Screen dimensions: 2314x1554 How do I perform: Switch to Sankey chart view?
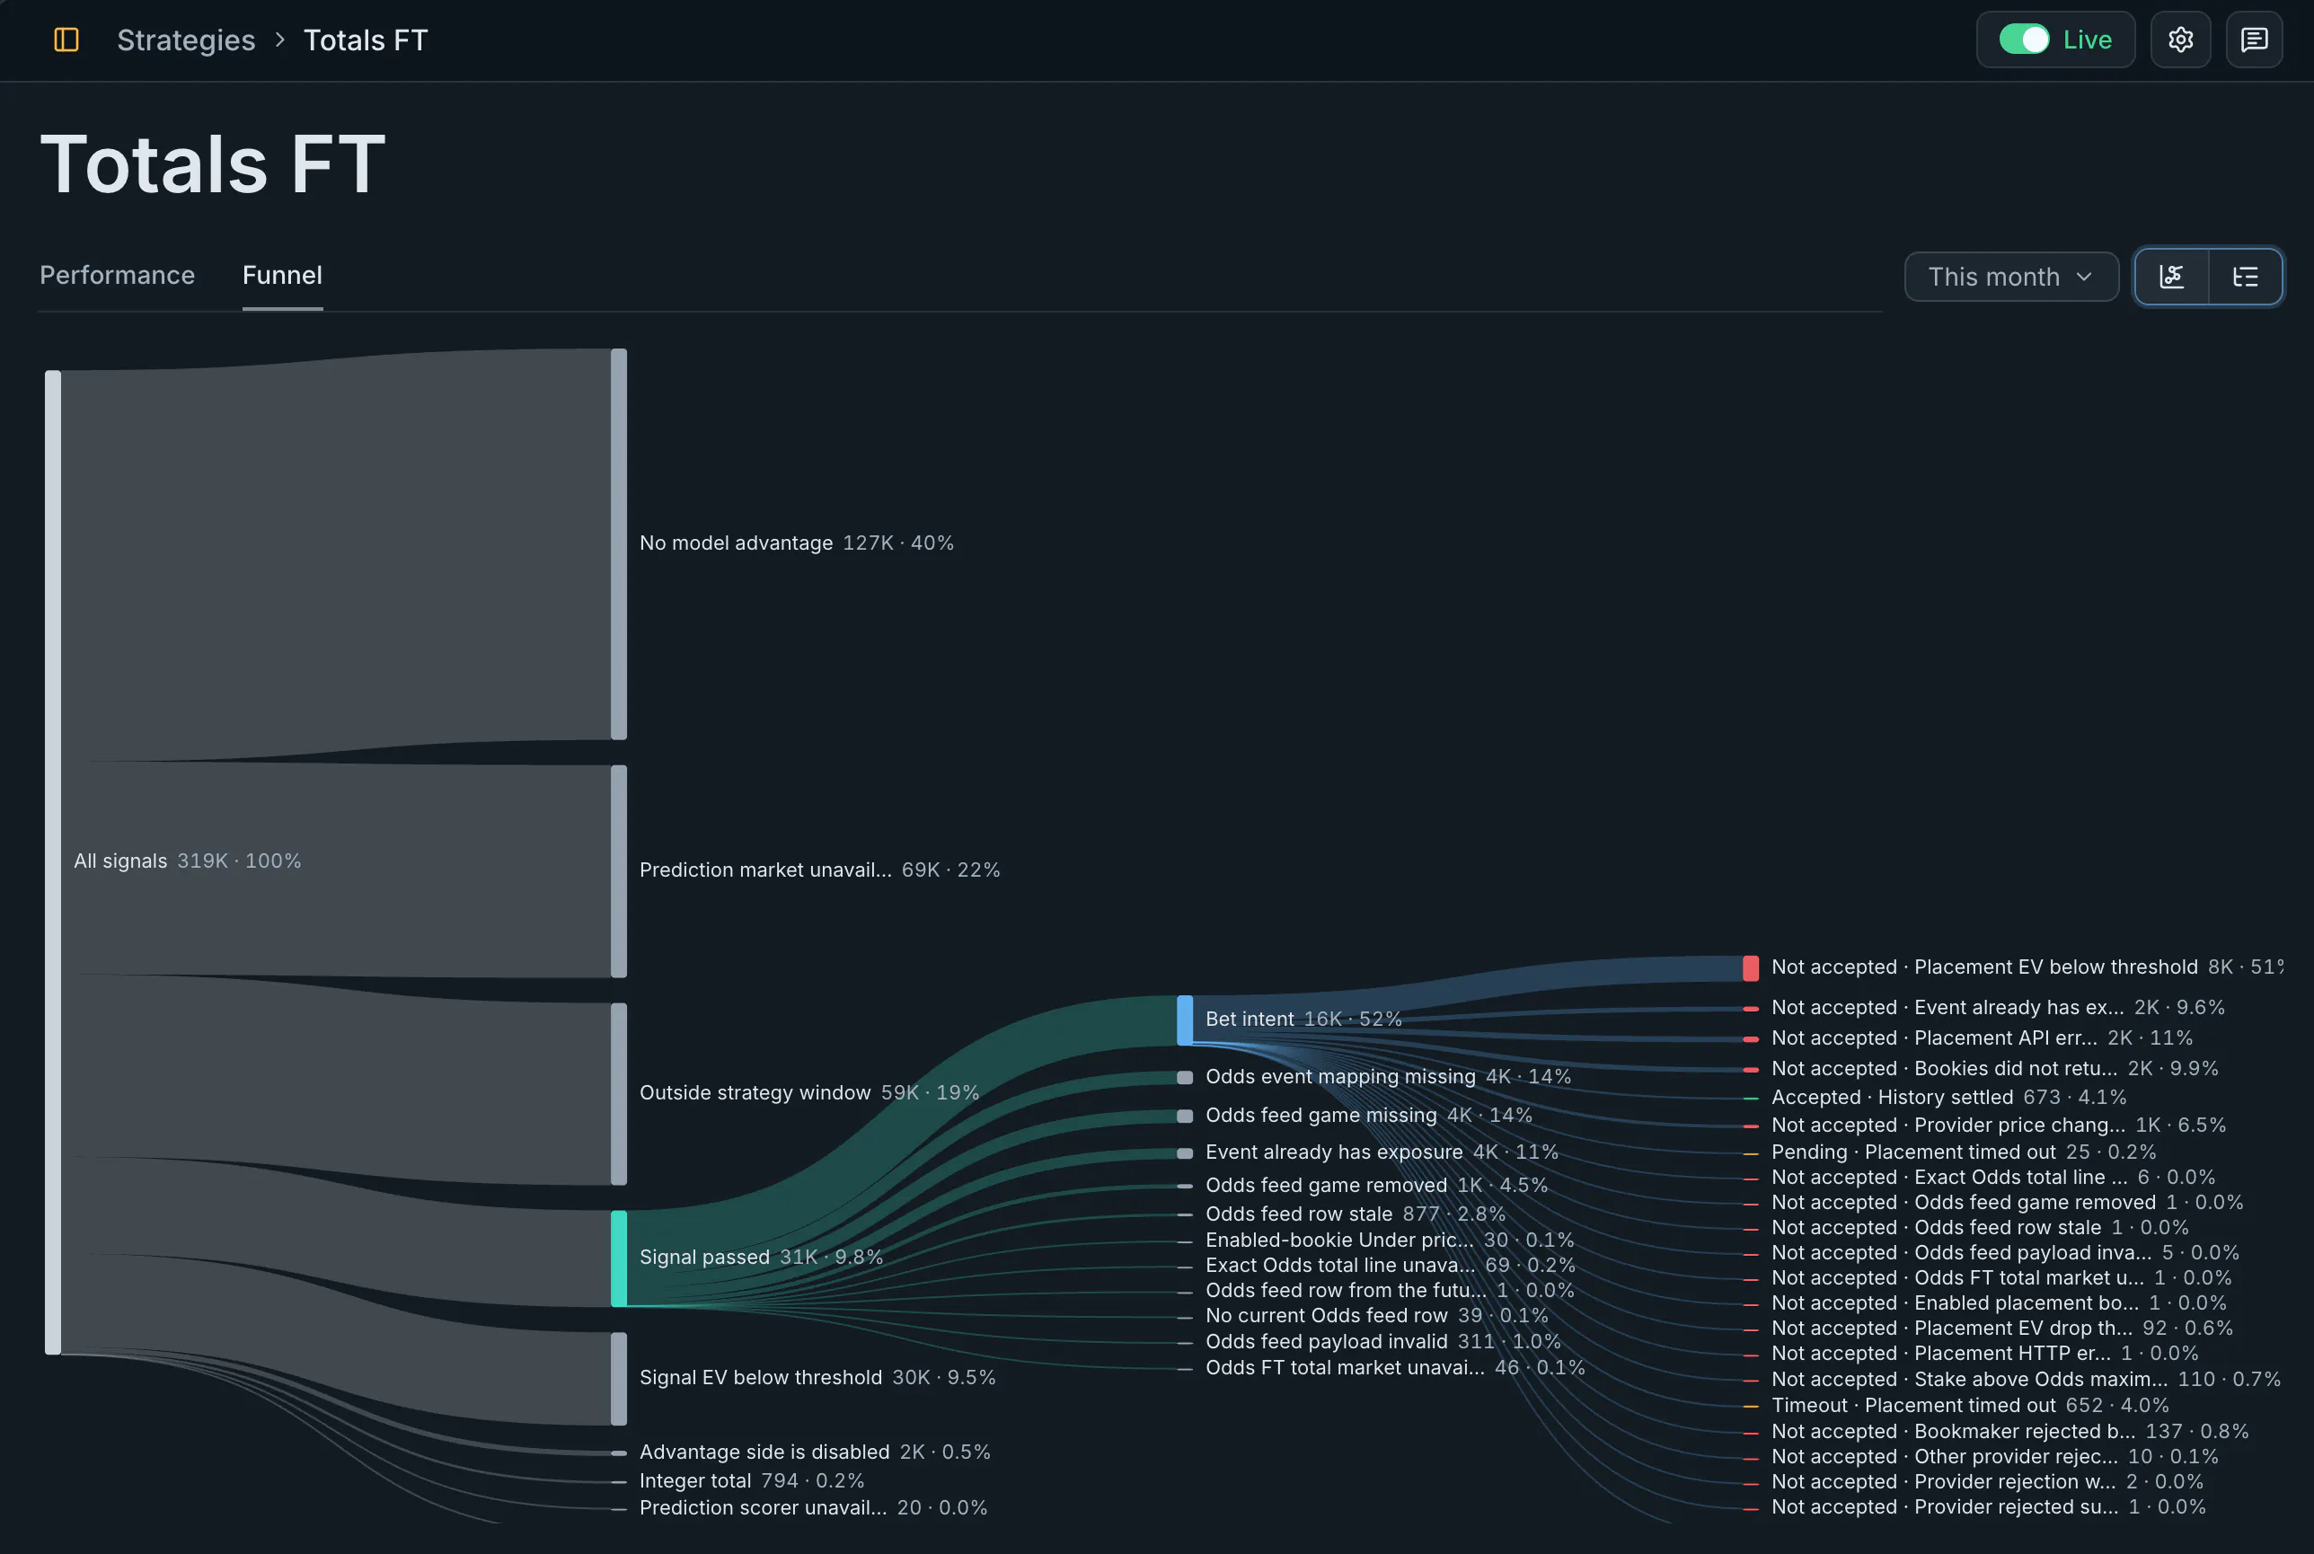click(2171, 277)
